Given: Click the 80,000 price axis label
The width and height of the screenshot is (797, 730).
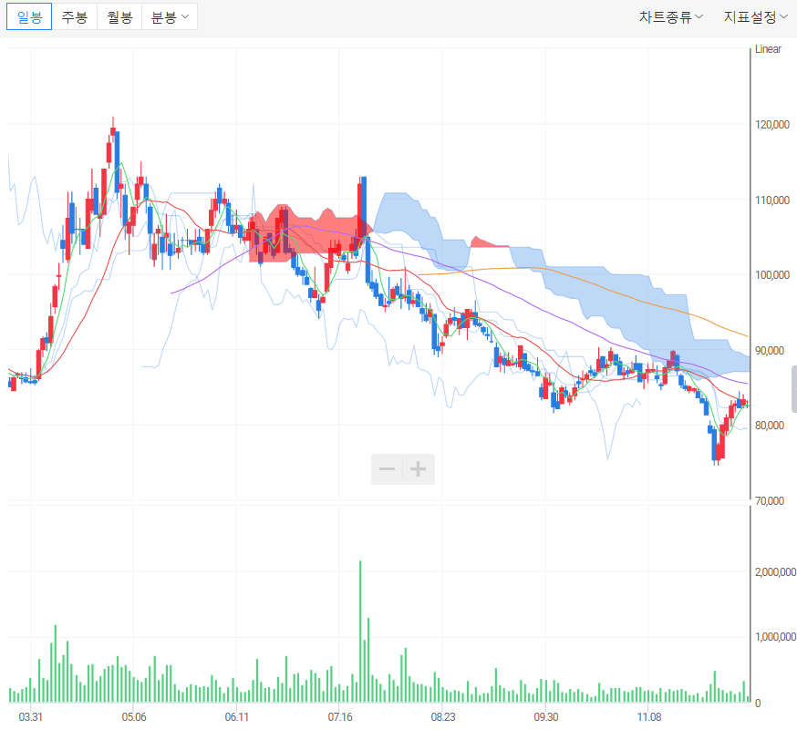Looking at the screenshot, I should coord(770,426).
